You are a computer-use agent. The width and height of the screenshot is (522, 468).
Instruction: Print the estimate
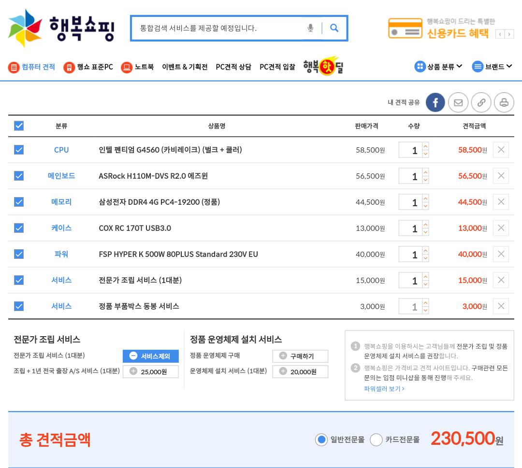pos(504,102)
